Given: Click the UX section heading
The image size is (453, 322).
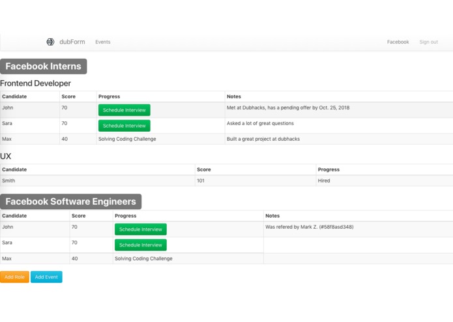Looking at the screenshot, I should click(5, 156).
